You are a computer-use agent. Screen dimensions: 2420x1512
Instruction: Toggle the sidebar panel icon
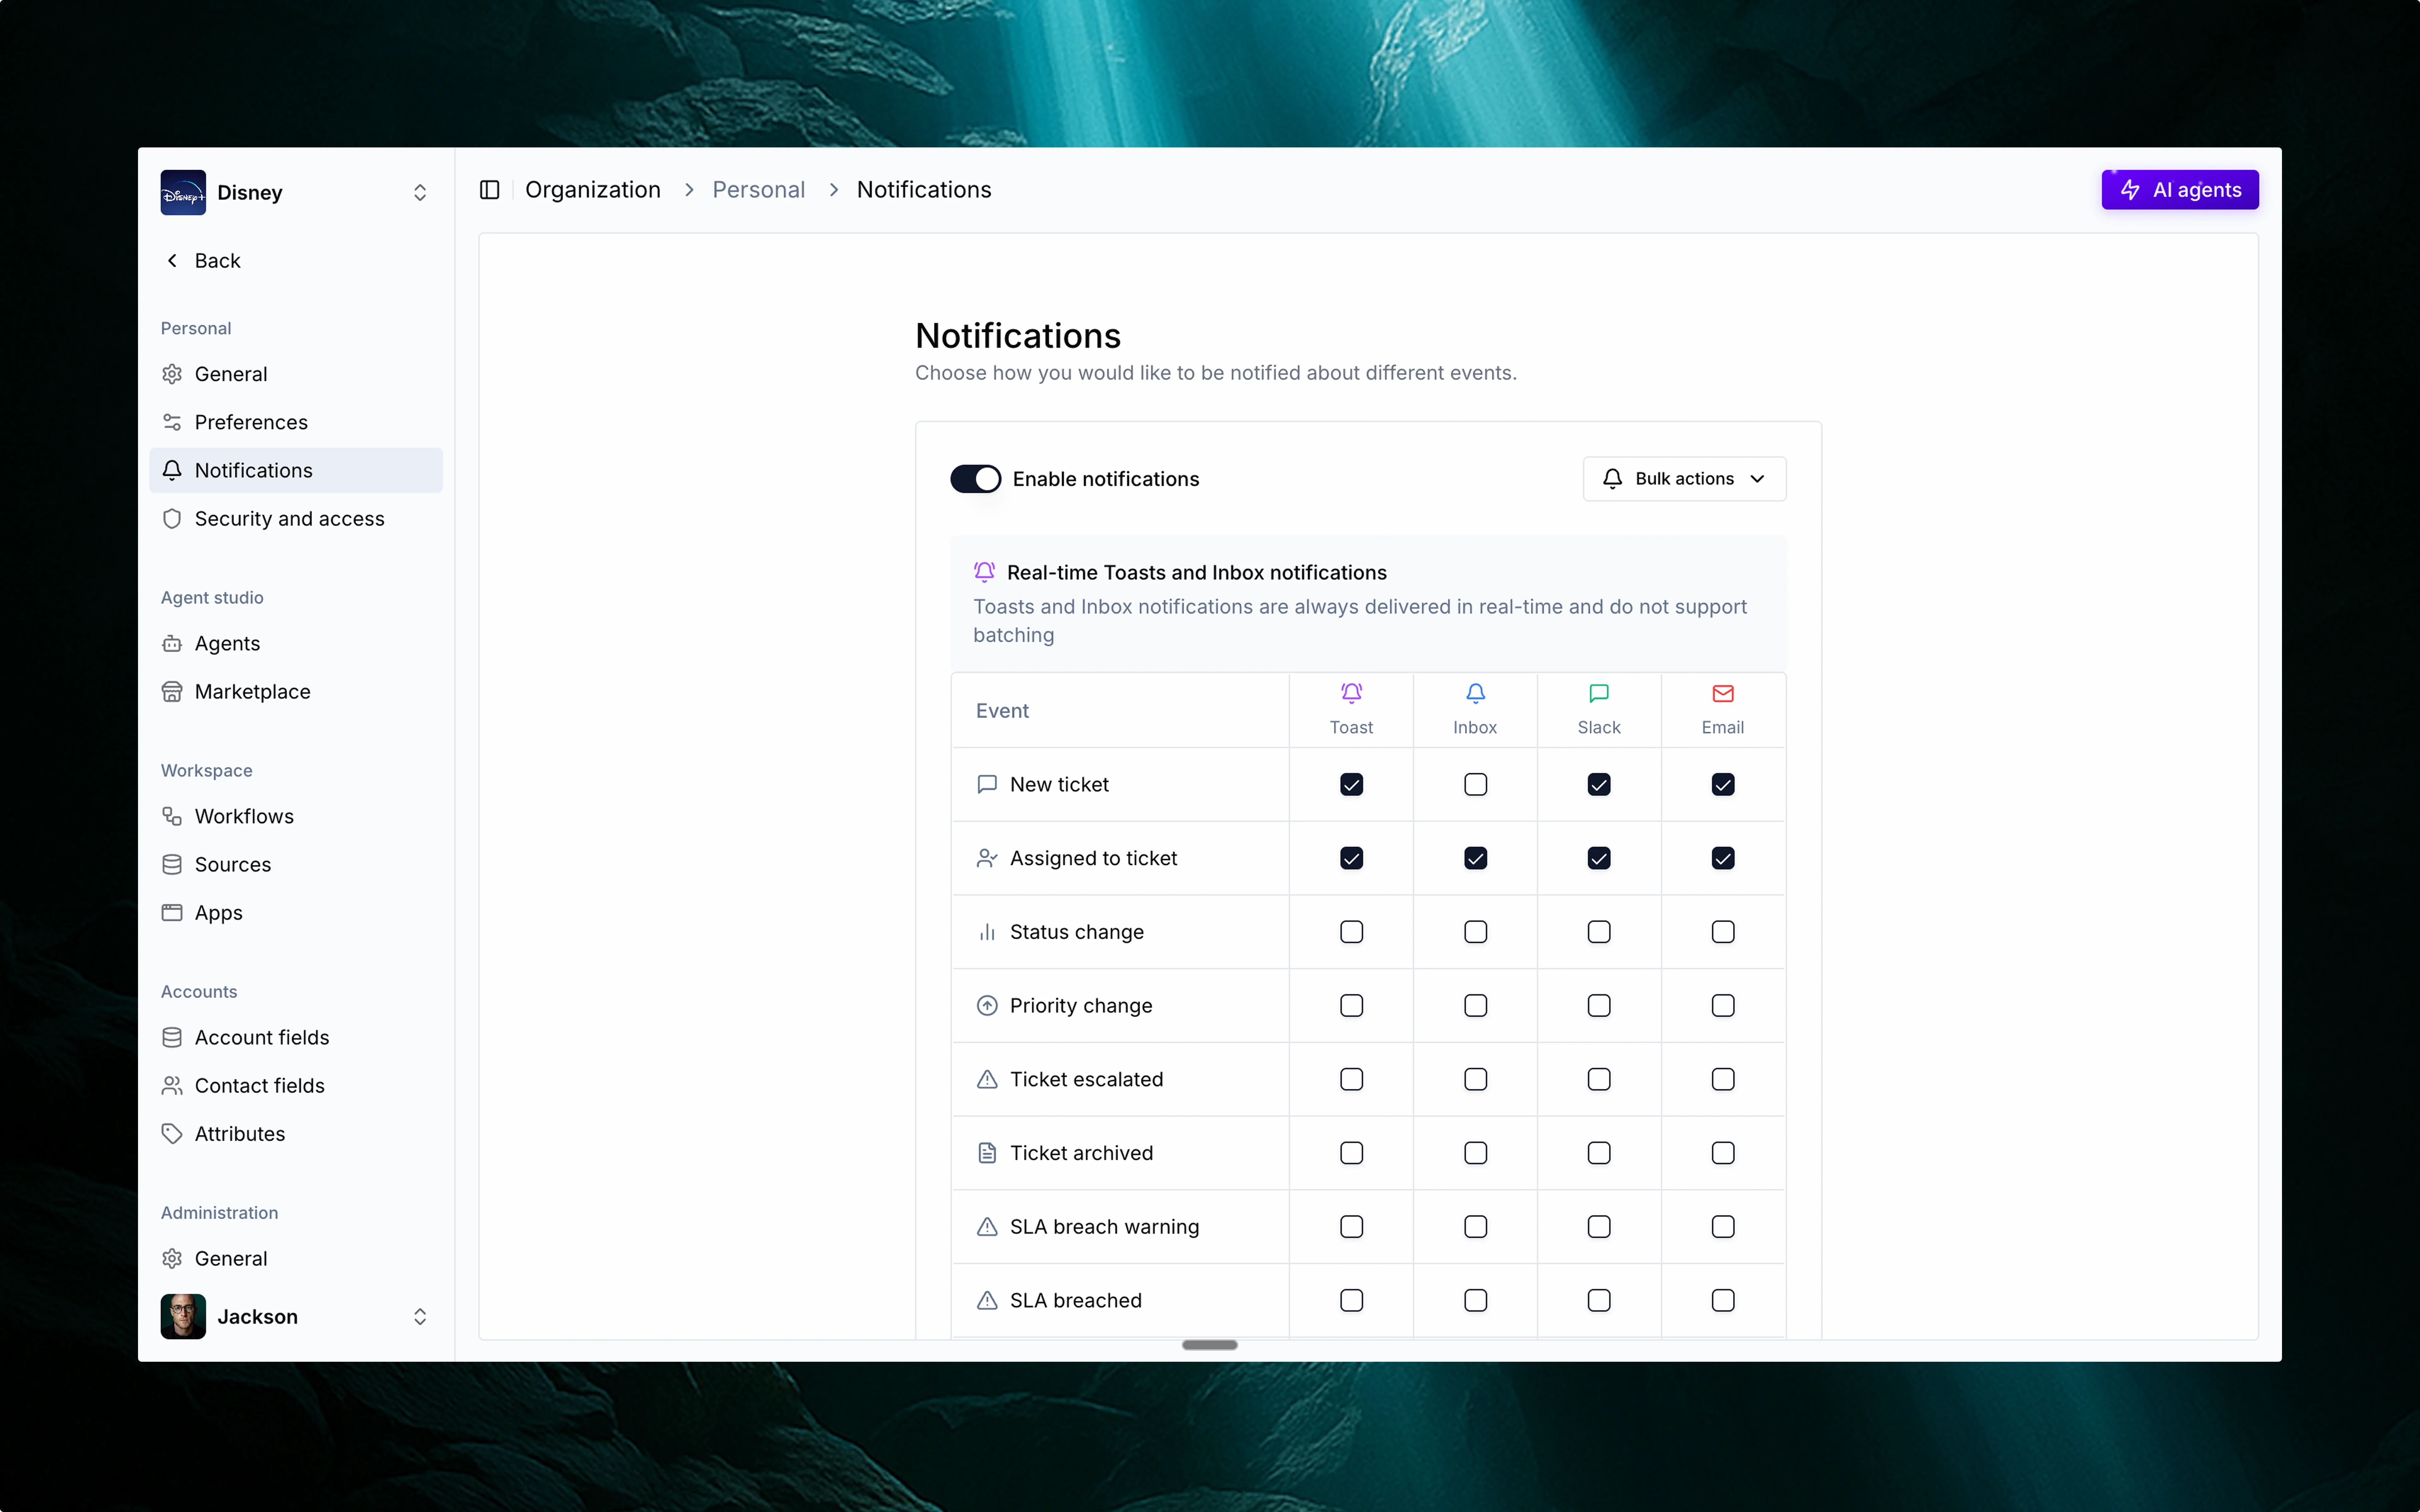point(489,190)
